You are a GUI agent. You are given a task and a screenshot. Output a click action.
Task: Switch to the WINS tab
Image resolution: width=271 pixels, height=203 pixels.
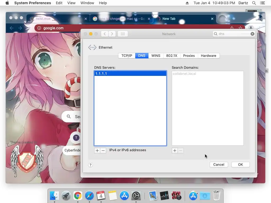(x=156, y=56)
